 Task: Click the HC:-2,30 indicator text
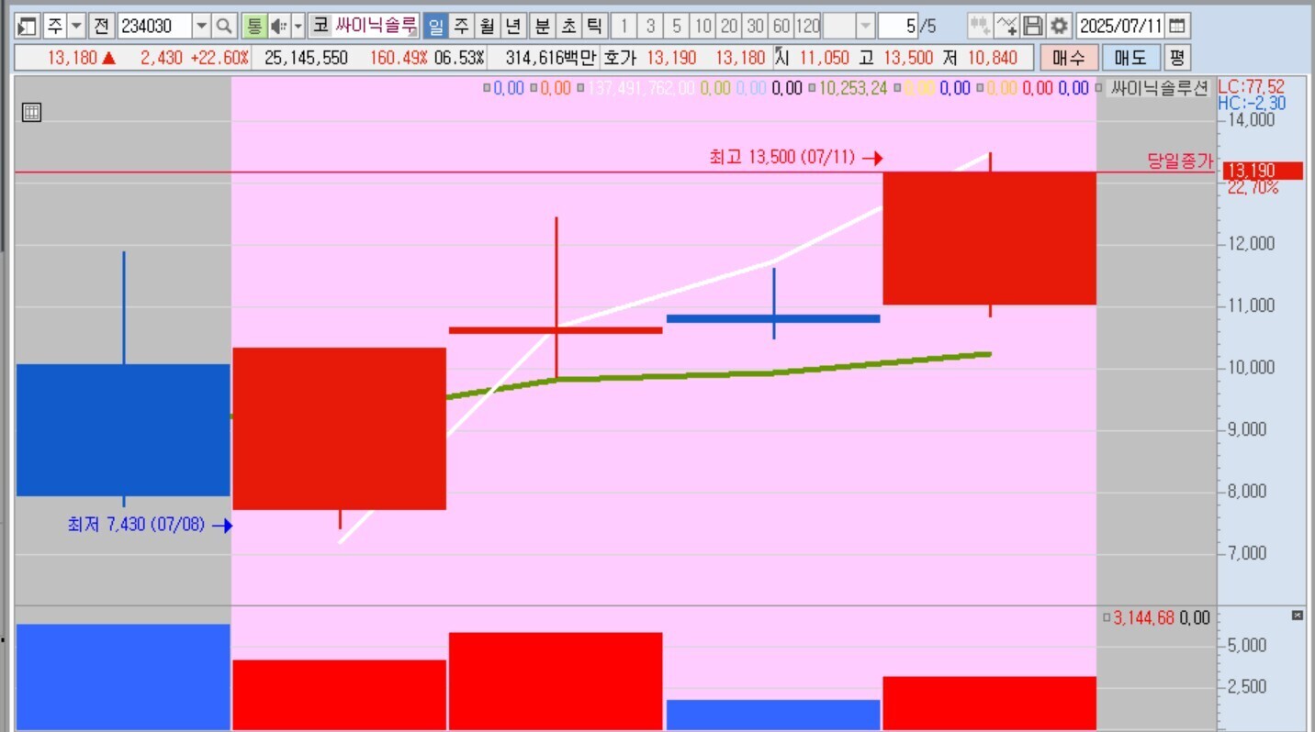pyautogui.click(x=1252, y=103)
